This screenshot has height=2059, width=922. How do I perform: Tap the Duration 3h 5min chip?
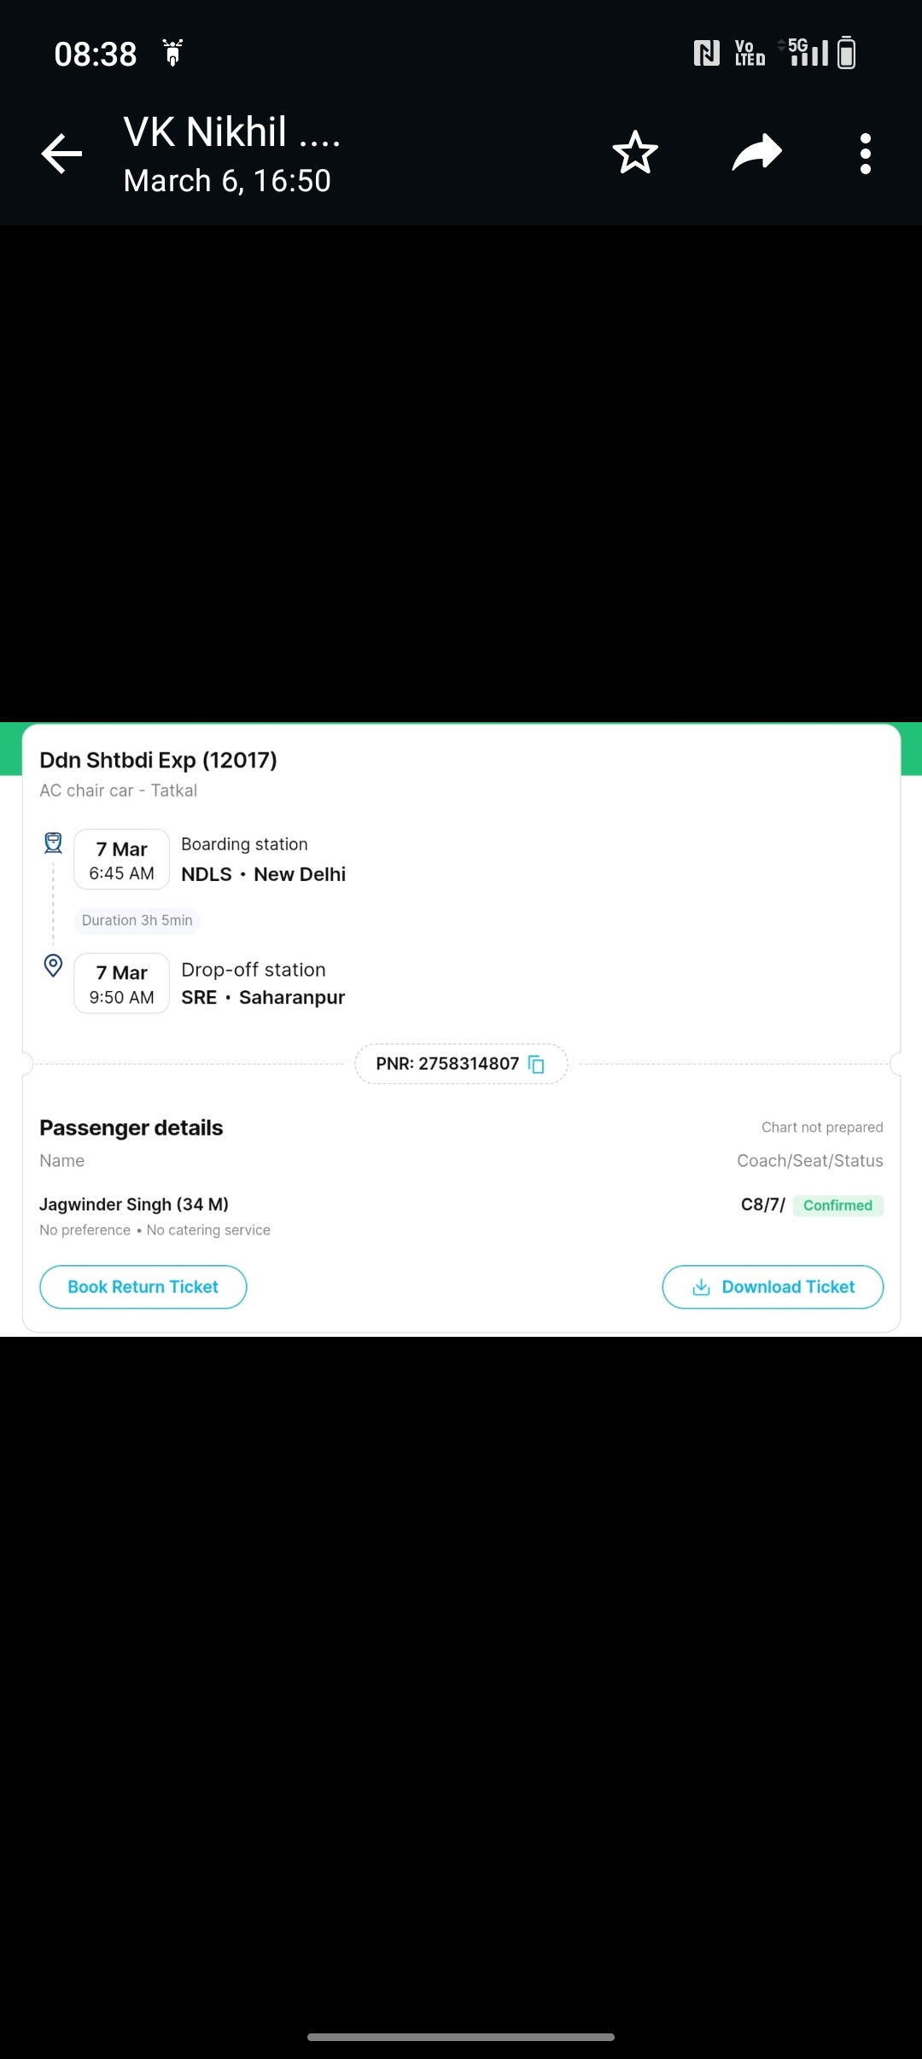click(x=137, y=920)
